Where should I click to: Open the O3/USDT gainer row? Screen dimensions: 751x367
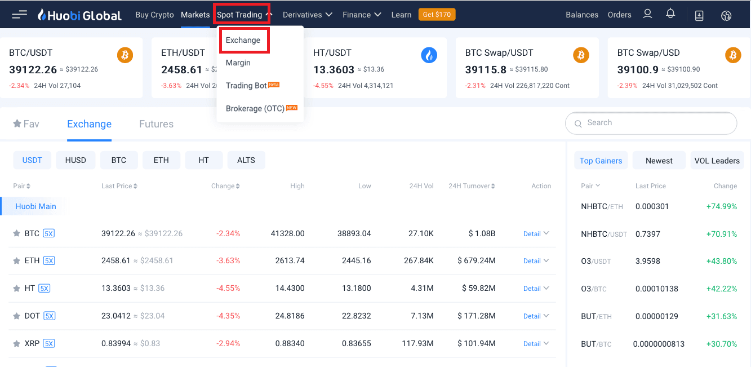click(659, 261)
